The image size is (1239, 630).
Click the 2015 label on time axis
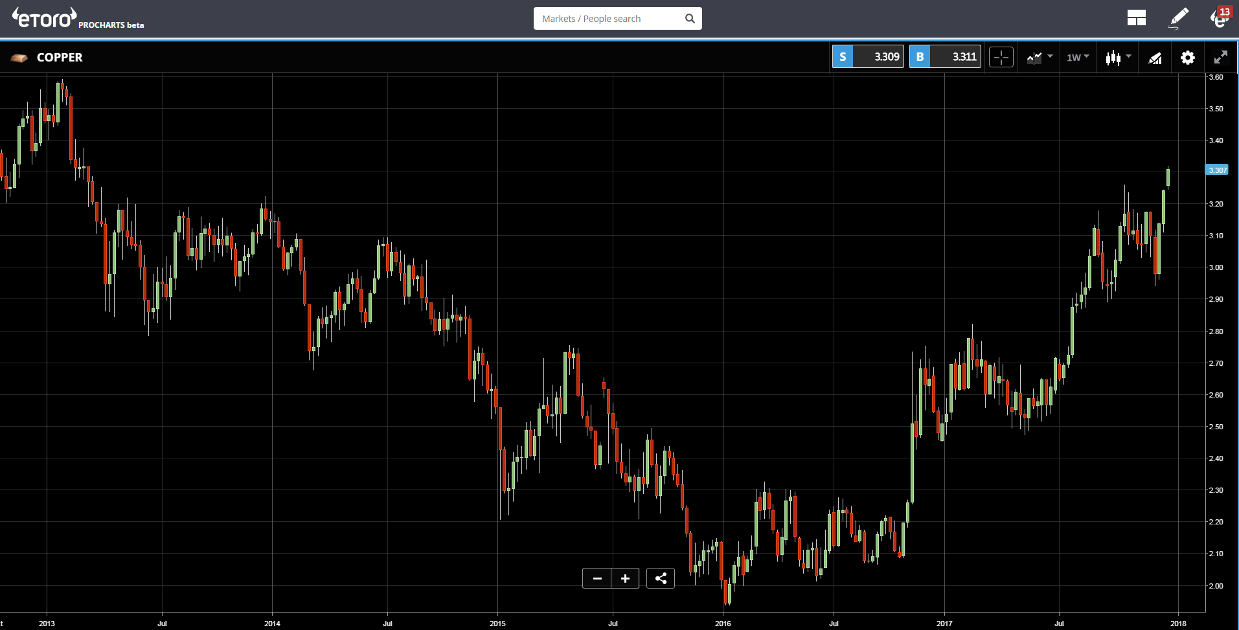tap(497, 624)
